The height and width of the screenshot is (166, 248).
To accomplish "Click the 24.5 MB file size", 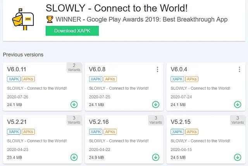I will pyautogui.click(x=178, y=157).
